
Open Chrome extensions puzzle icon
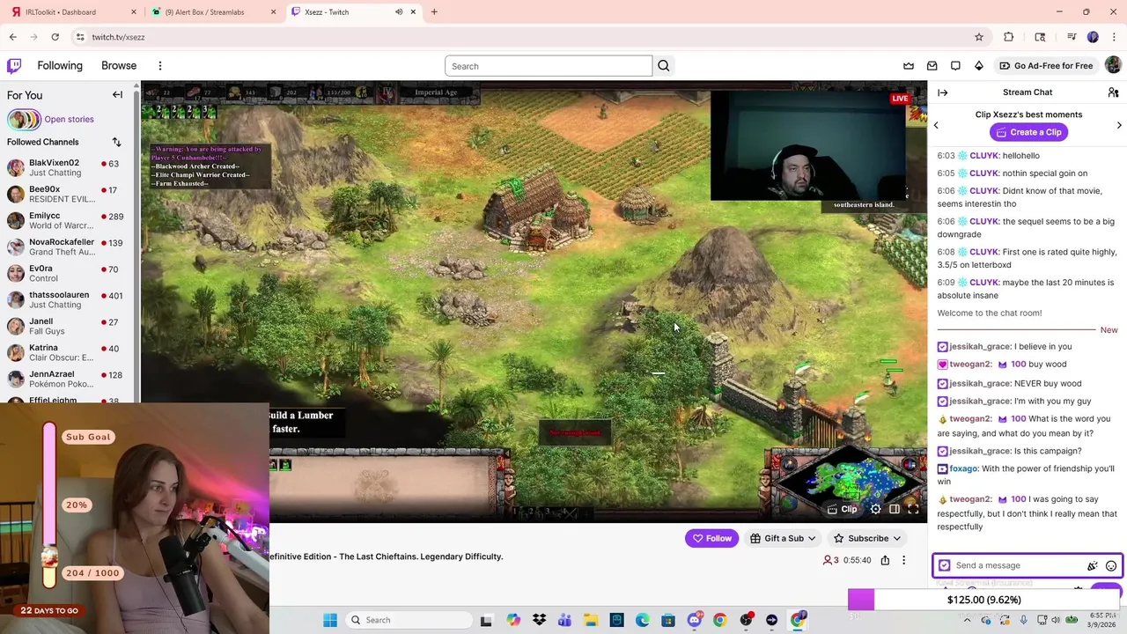coord(1009,37)
